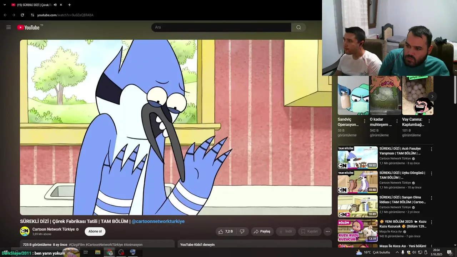Open options for Acılı Fasulye Yarışması video
The width and height of the screenshot is (457, 257).
click(x=431, y=149)
